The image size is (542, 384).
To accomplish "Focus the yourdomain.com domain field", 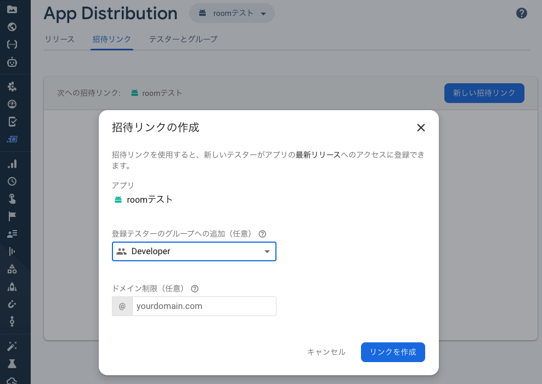I will pyautogui.click(x=204, y=306).
